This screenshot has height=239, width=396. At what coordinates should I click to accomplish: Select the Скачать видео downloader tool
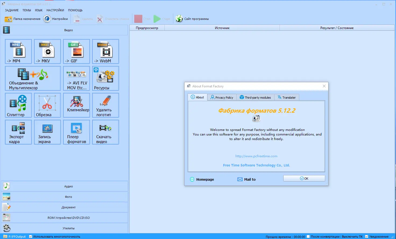pos(105,132)
